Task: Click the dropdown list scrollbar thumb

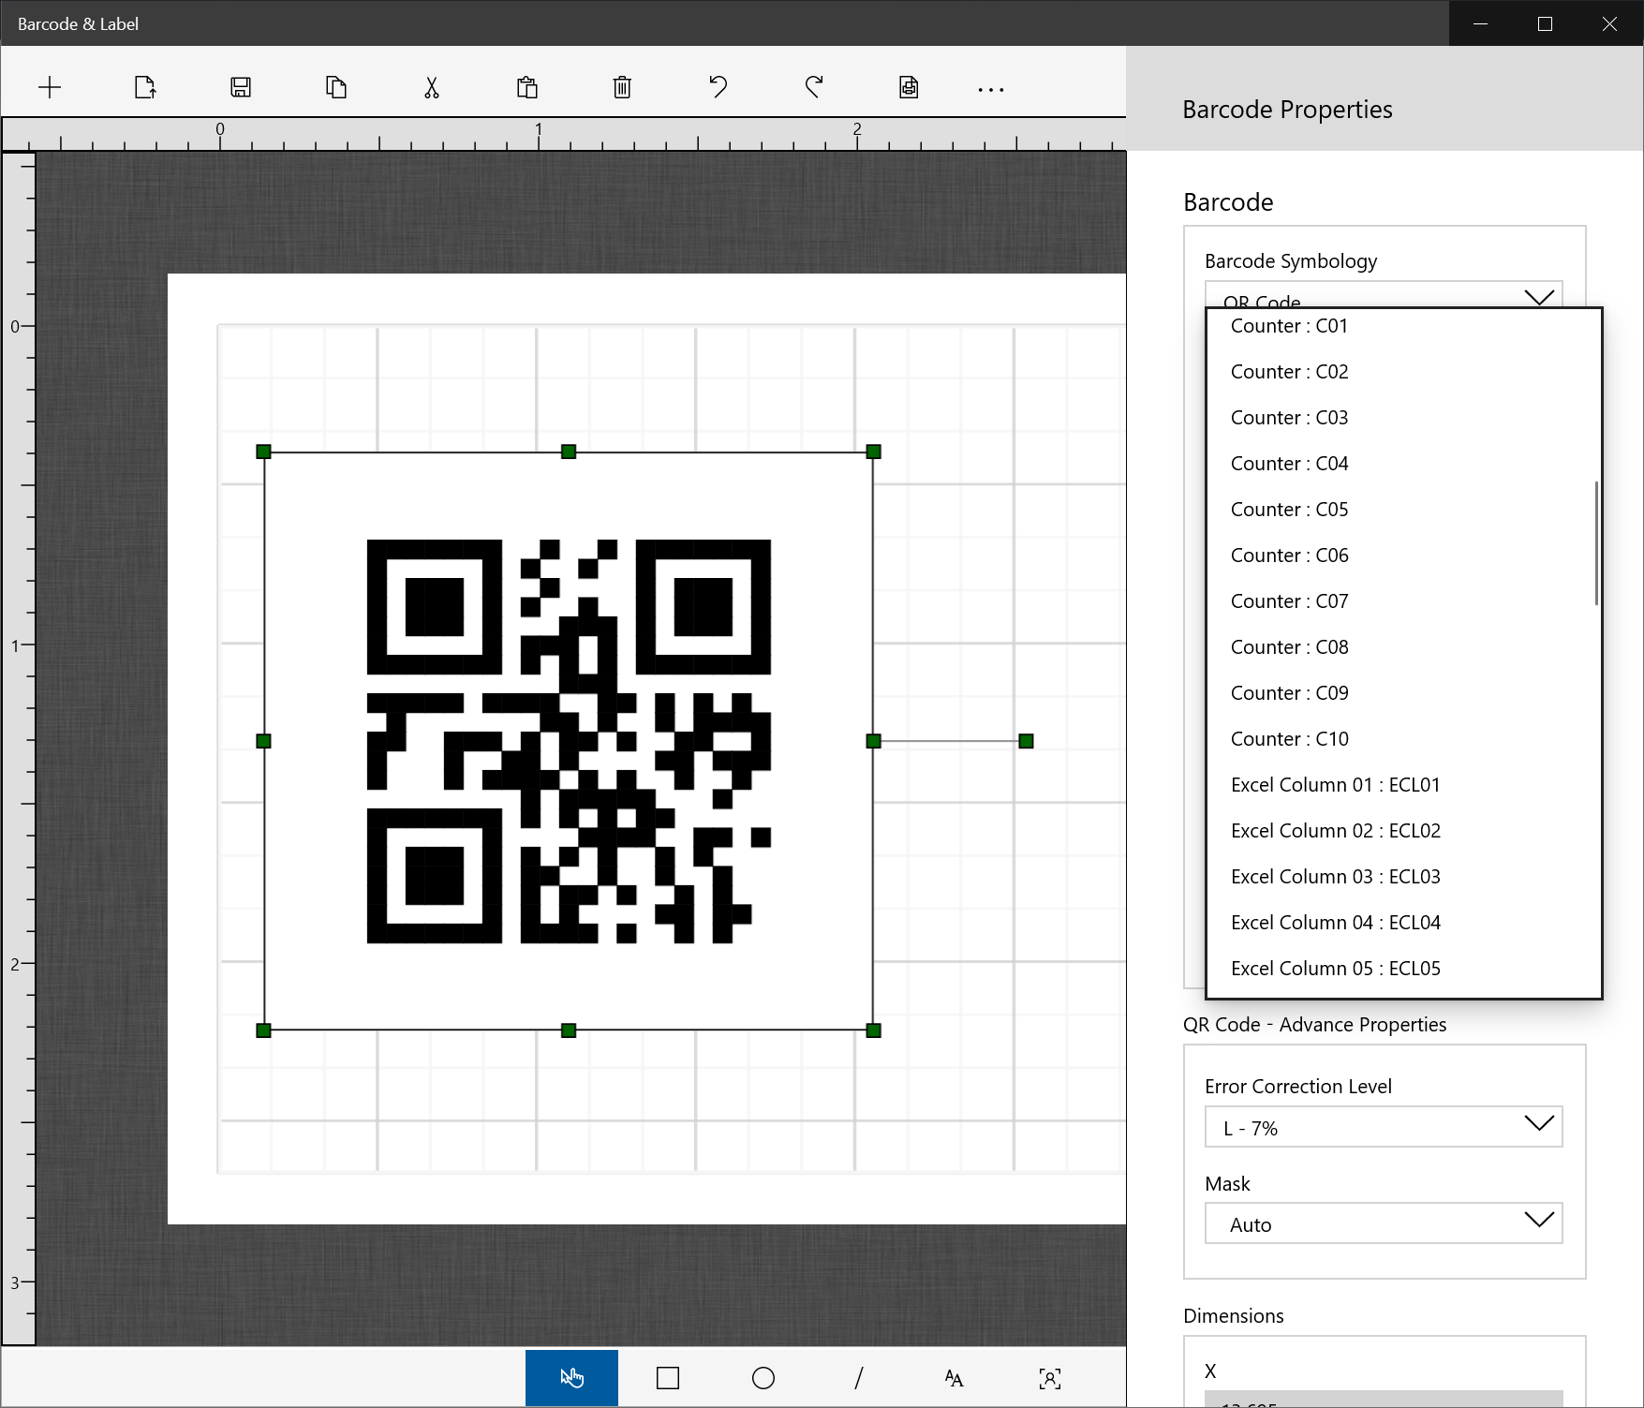Action: tap(1596, 543)
